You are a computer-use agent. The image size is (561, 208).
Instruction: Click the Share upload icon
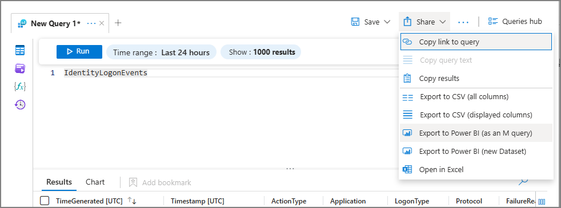[407, 22]
